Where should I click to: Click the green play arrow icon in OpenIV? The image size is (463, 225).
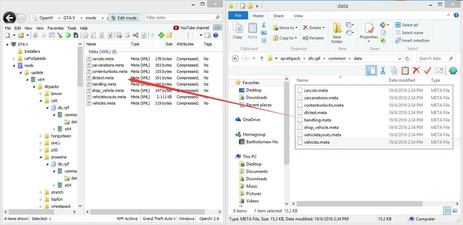68,35
